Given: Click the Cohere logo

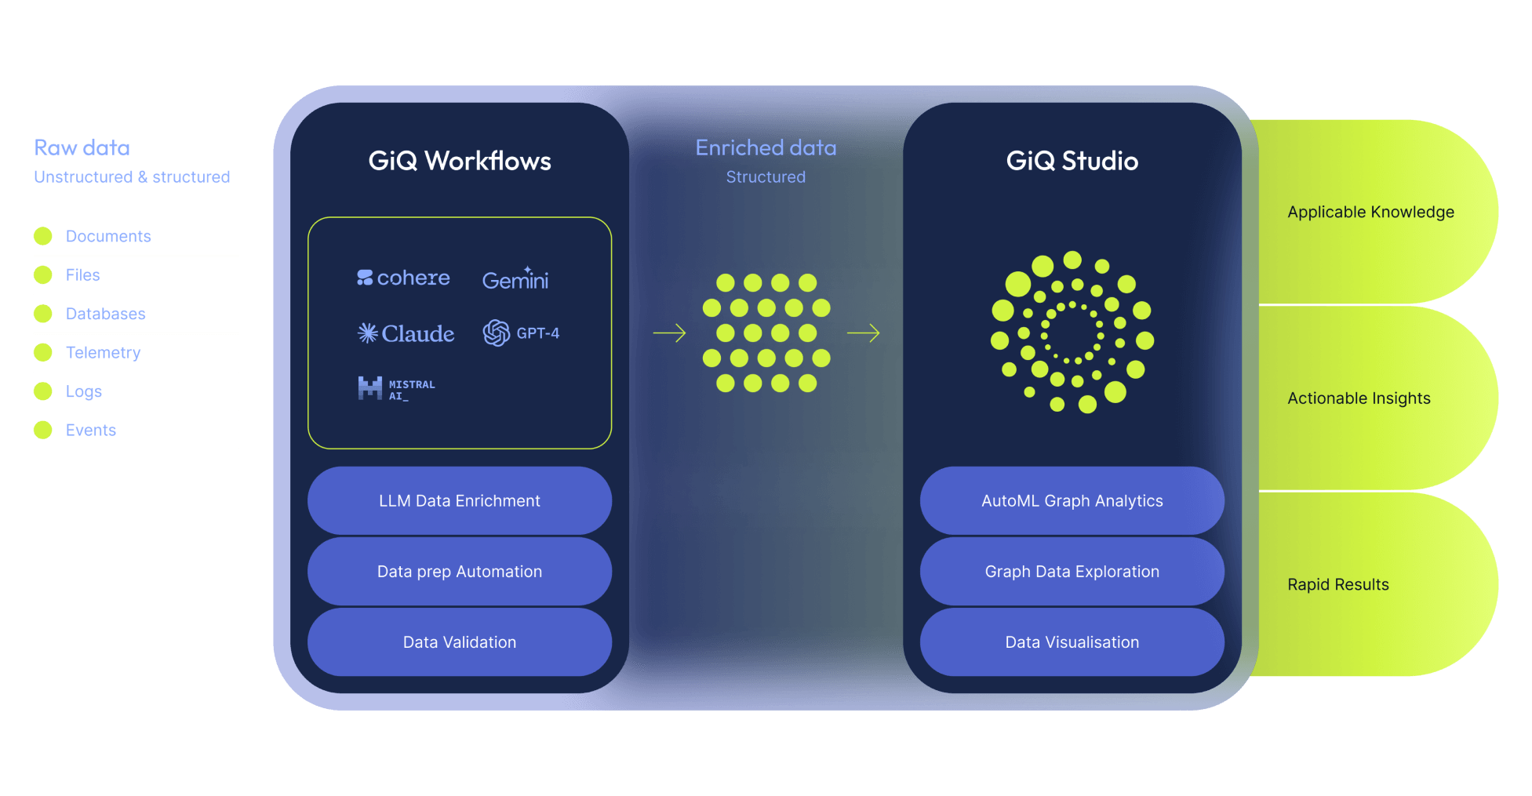Looking at the screenshot, I should (x=403, y=278).
